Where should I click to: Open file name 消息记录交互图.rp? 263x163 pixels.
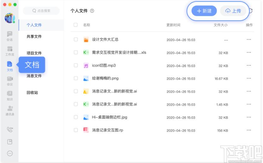coord(108,130)
